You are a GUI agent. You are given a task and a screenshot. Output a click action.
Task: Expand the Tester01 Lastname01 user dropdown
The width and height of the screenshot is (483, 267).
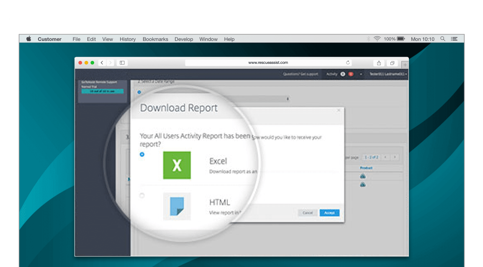[388, 74]
